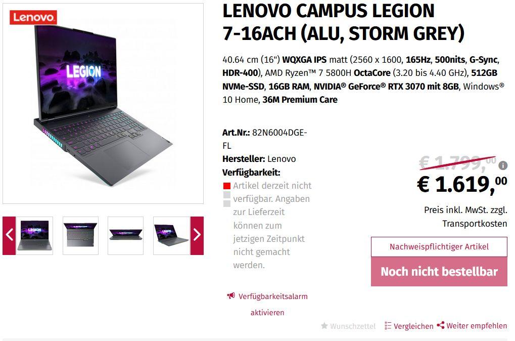This screenshot has height=341, width=515.
Task: Click the Wunschzettel star icon
Action: (x=324, y=325)
